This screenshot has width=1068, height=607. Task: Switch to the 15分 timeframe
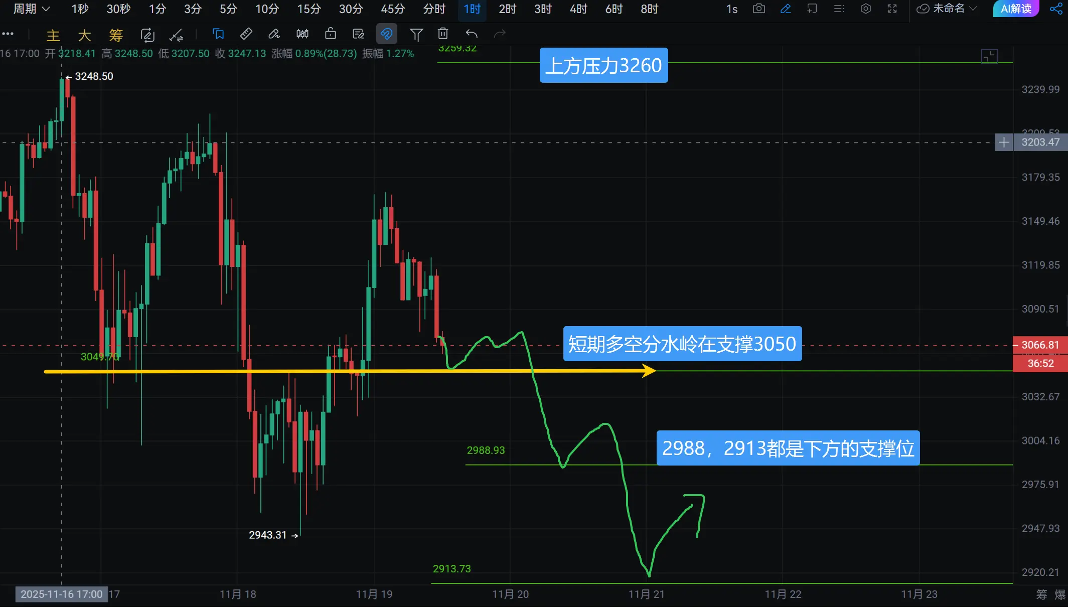pyautogui.click(x=309, y=9)
